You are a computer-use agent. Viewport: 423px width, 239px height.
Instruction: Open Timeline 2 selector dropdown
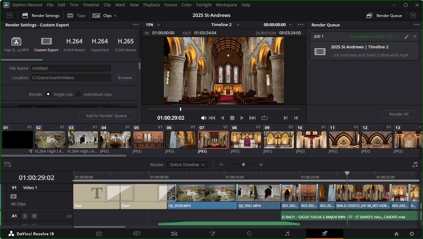[x=225, y=24]
